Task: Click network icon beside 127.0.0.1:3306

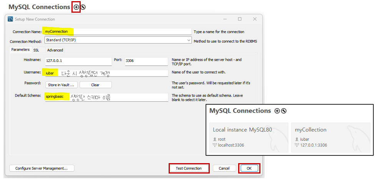Action: click(x=297, y=145)
